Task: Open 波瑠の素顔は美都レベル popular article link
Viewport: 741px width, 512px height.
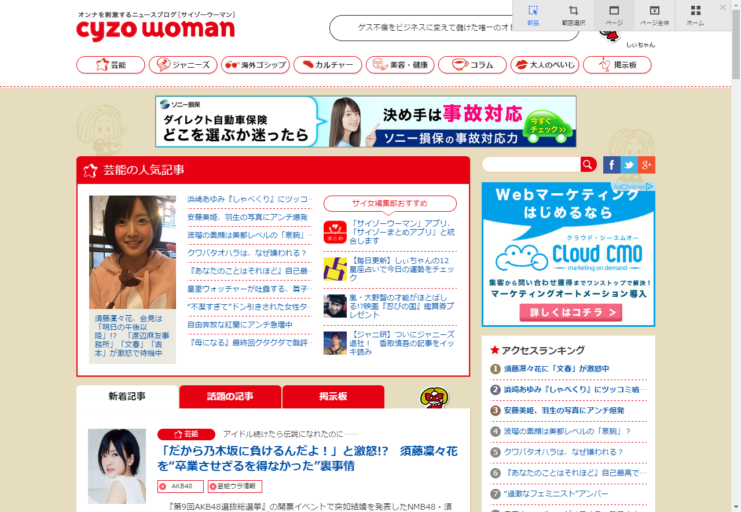Action: pos(250,235)
